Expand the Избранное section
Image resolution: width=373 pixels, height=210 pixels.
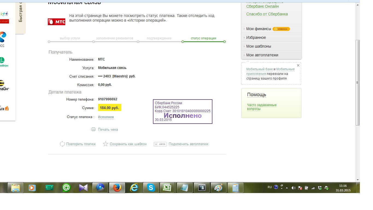[271, 37]
